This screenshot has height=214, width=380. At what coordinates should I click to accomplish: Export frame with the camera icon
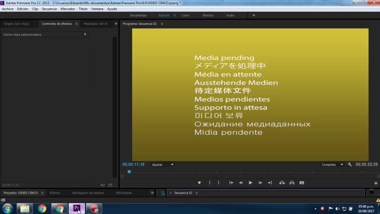[302, 183]
